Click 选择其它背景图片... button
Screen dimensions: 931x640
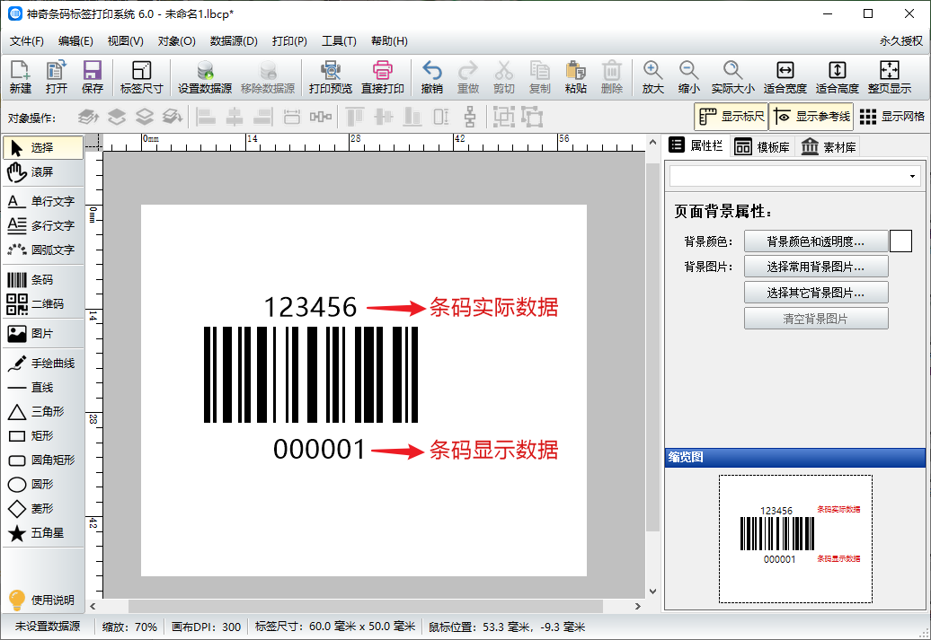pos(816,293)
